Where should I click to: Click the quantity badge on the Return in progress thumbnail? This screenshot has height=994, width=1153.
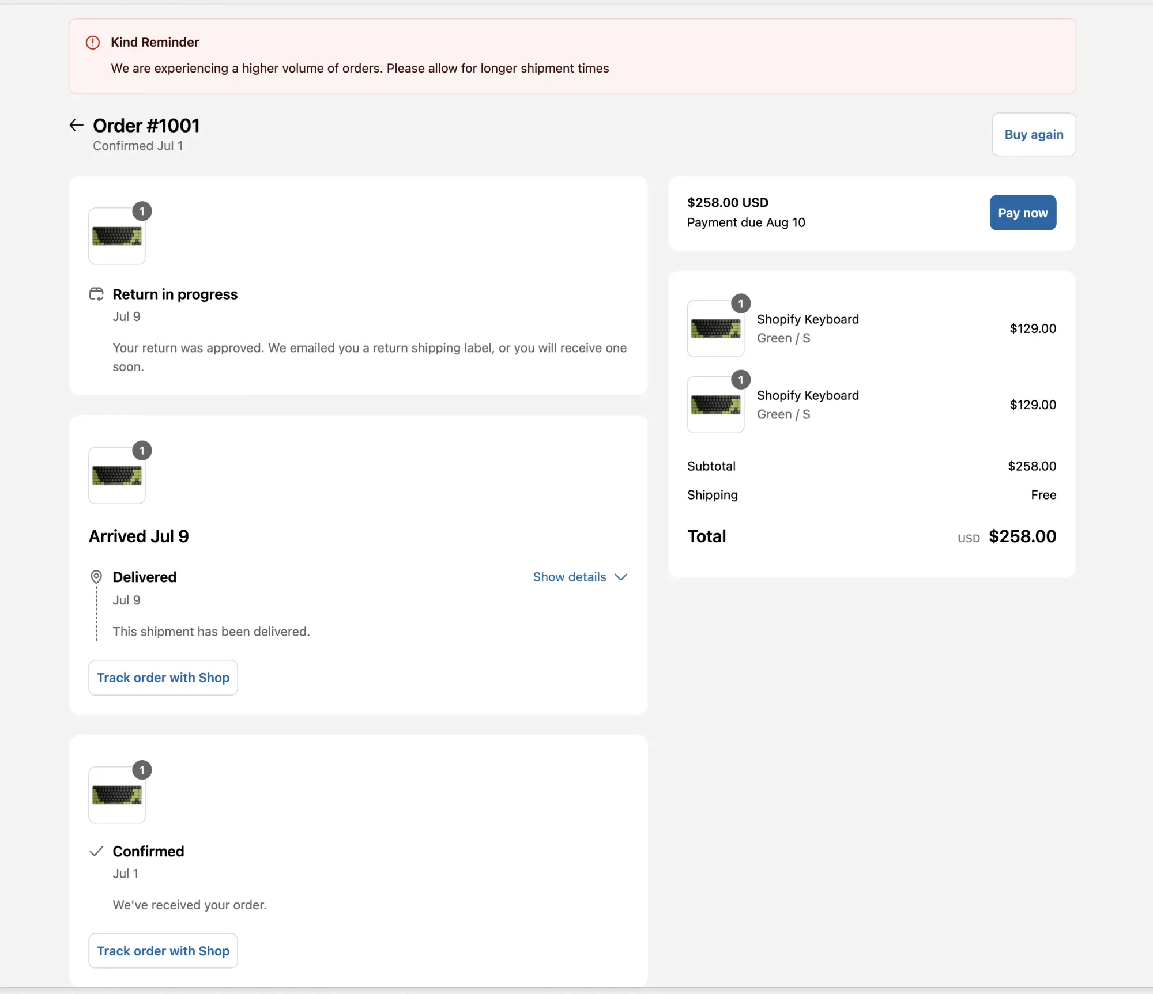click(142, 211)
